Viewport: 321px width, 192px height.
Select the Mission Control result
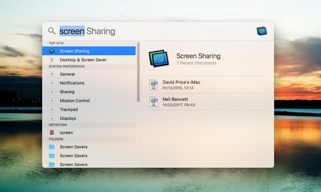89,100
